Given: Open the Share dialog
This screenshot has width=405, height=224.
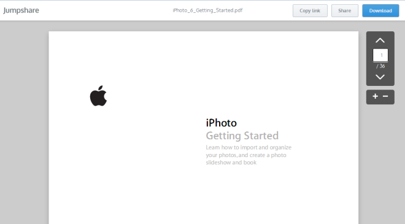Looking at the screenshot, I should [x=345, y=10].
